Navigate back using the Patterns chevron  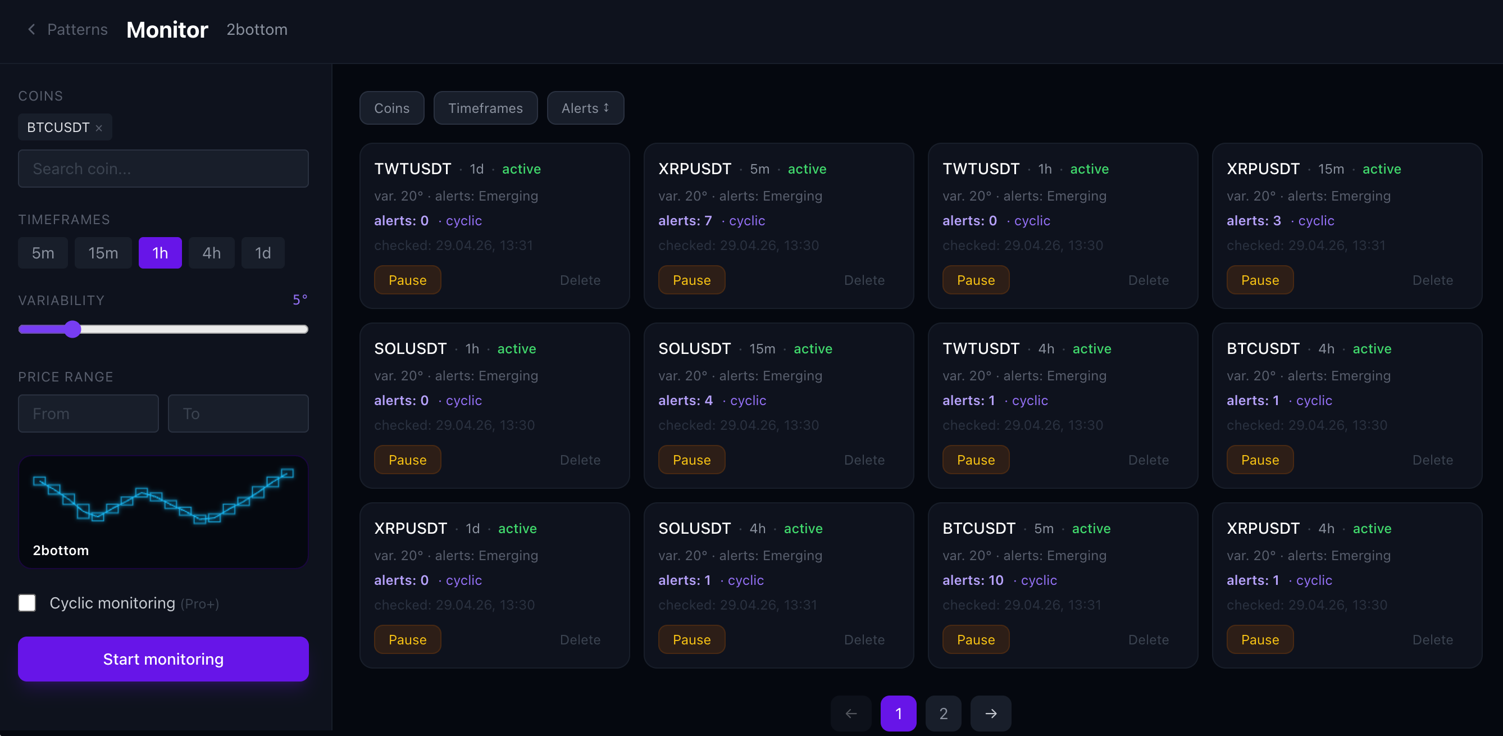tap(31, 29)
